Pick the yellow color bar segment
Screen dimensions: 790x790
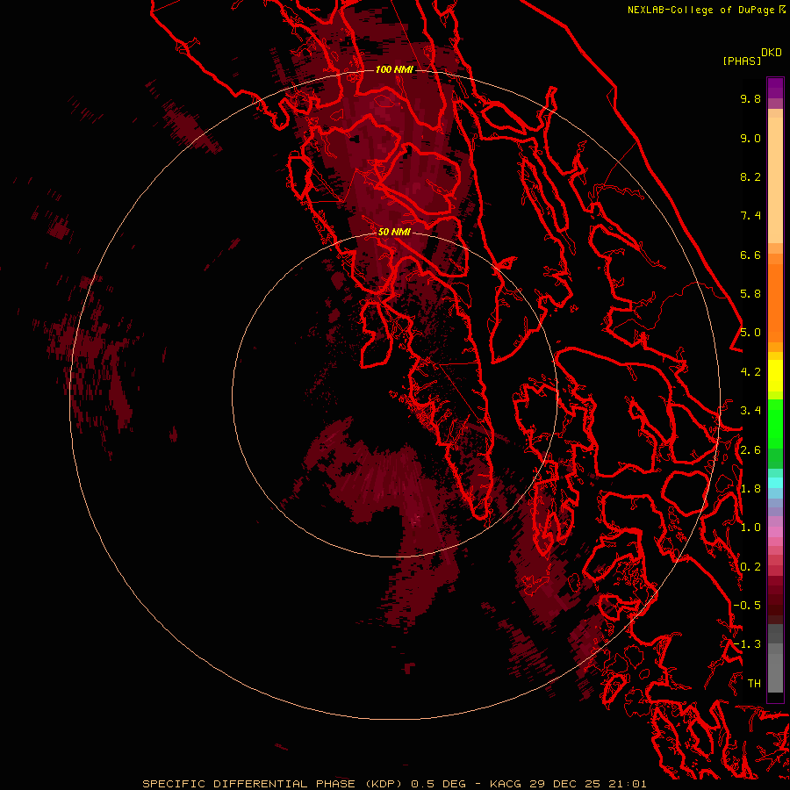[x=775, y=376]
